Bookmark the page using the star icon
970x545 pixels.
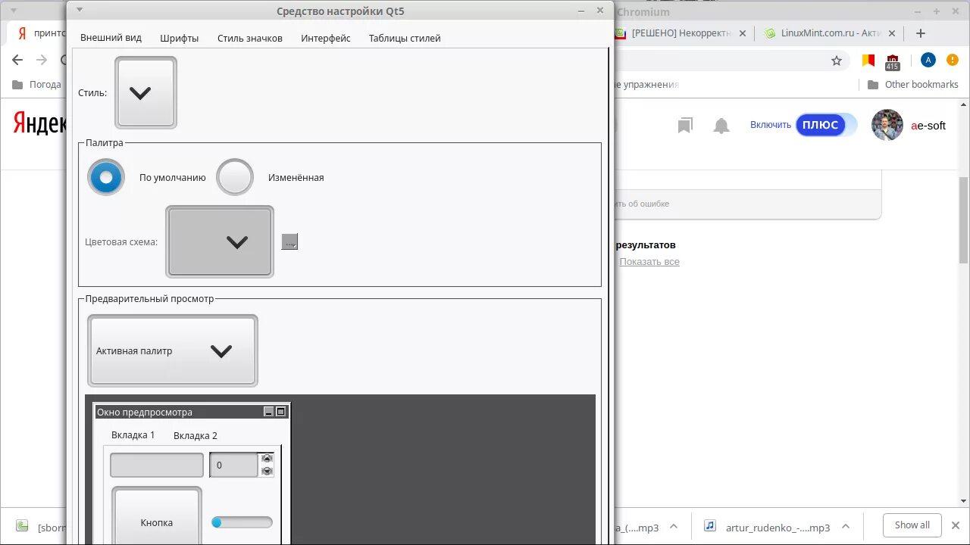click(836, 59)
